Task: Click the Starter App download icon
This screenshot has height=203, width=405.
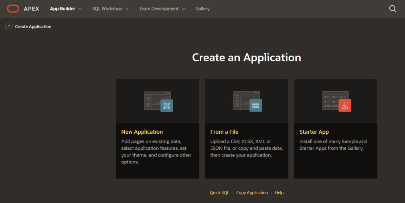Action: (345, 106)
